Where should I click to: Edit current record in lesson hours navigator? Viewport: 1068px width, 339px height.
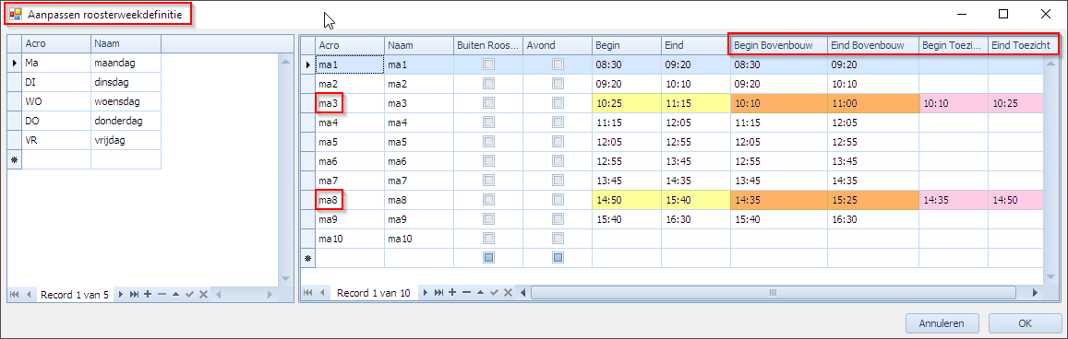tap(480, 293)
